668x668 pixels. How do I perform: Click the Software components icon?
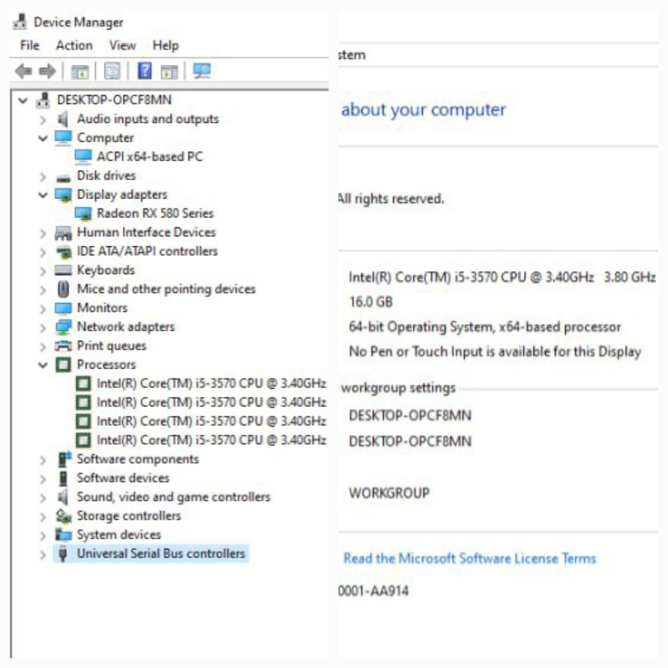(x=64, y=459)
